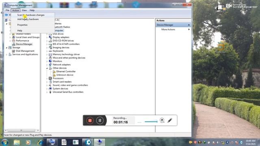Expand the Disk drives node

coord(47,34)
